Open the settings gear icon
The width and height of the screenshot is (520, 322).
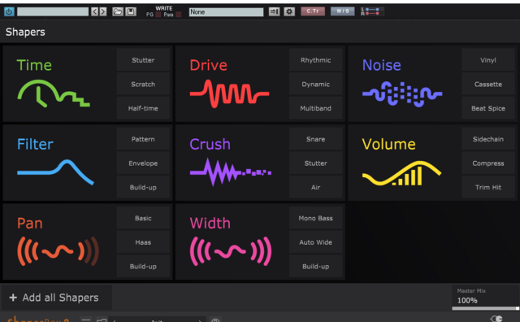(289, 12)
